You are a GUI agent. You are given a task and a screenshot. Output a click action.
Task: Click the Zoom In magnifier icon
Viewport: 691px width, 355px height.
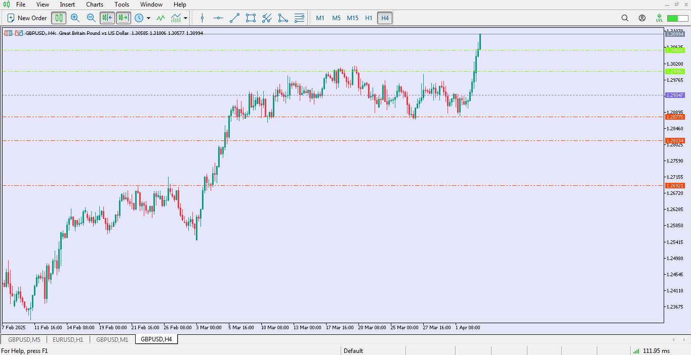point(75,18)
